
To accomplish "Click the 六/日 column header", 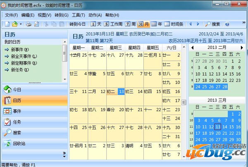I will [x=172, y=48].
